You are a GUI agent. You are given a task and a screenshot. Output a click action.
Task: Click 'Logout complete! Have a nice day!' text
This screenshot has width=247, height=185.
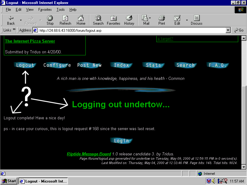[34, 118]
